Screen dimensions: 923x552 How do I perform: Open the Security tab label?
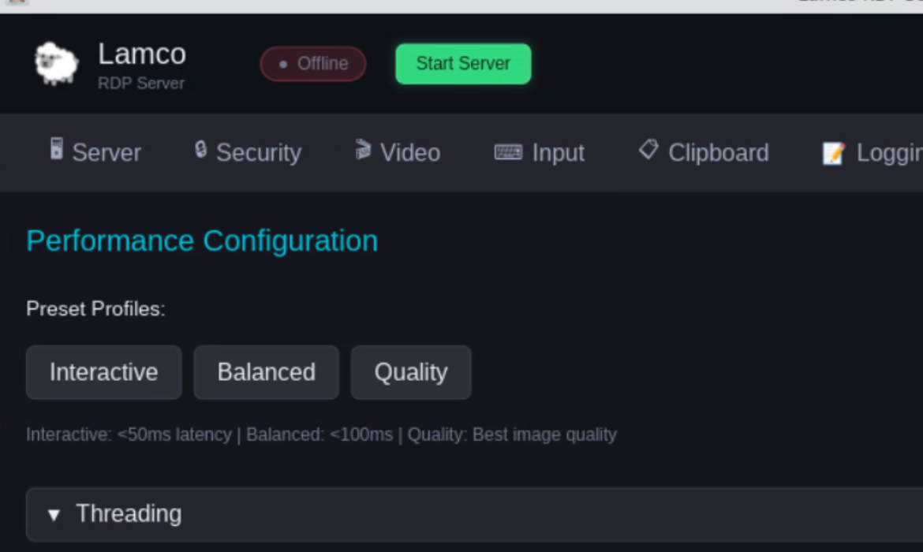coord(259,152)
